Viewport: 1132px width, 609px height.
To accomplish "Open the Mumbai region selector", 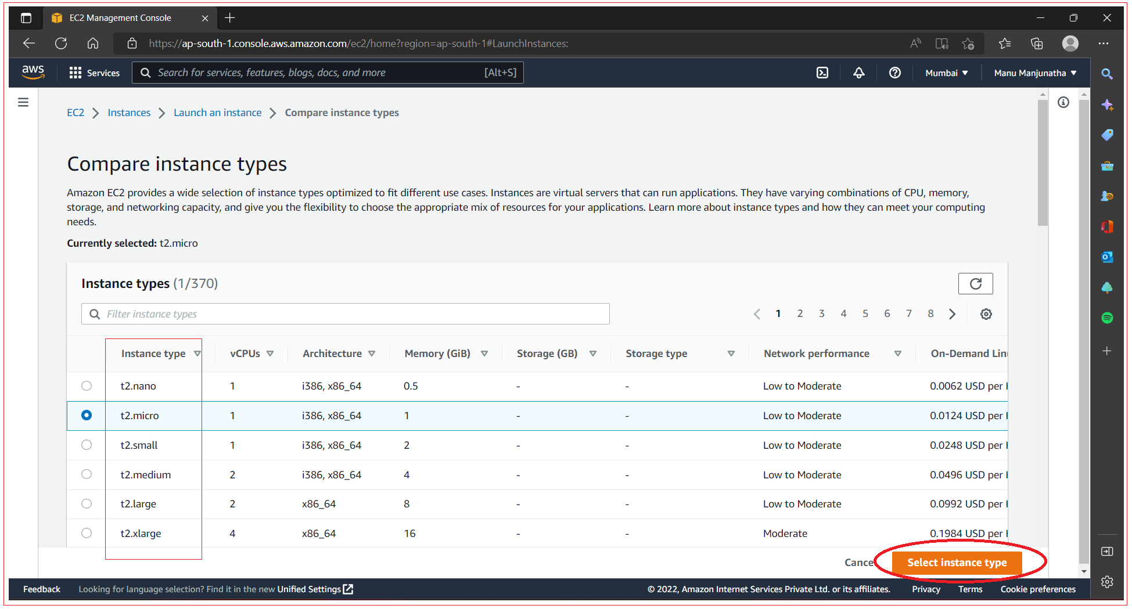I will tap(946, 73).
